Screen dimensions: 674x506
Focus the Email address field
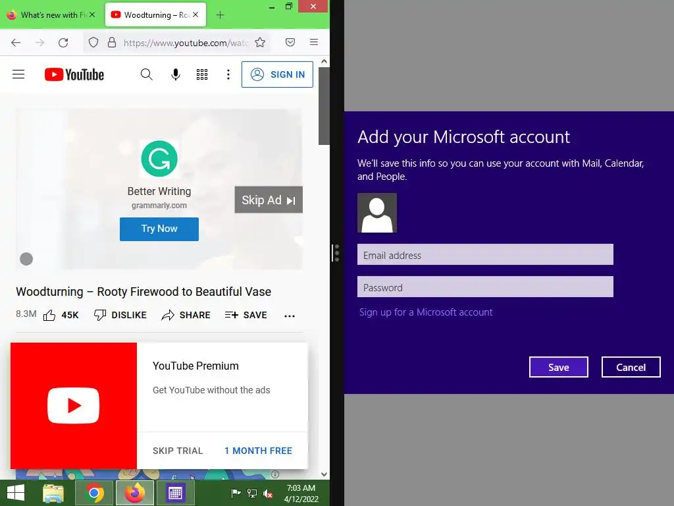[485, 255]
